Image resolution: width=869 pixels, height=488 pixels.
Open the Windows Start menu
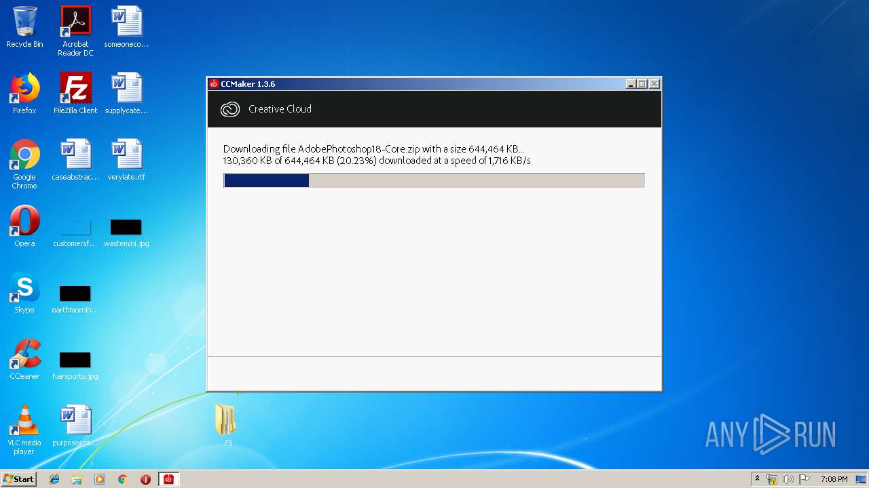[x=18, y=479]
